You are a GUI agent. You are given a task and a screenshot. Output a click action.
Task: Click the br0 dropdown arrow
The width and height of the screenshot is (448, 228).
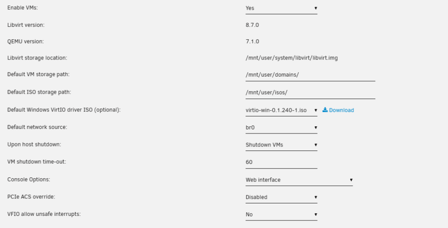(x=315, y=128)
